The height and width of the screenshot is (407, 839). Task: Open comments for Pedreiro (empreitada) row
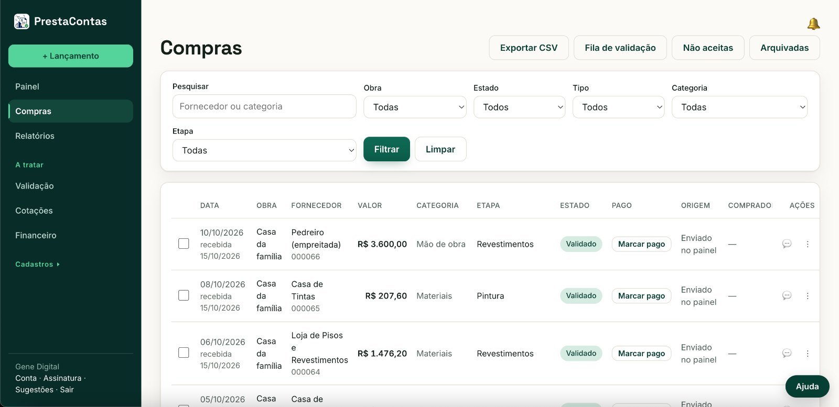787,244
